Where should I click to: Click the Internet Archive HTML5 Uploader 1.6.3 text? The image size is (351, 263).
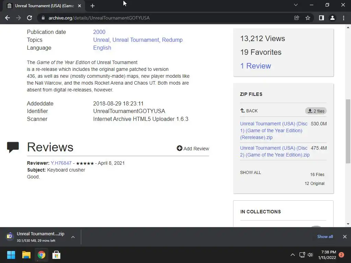[x=141, y=119]
